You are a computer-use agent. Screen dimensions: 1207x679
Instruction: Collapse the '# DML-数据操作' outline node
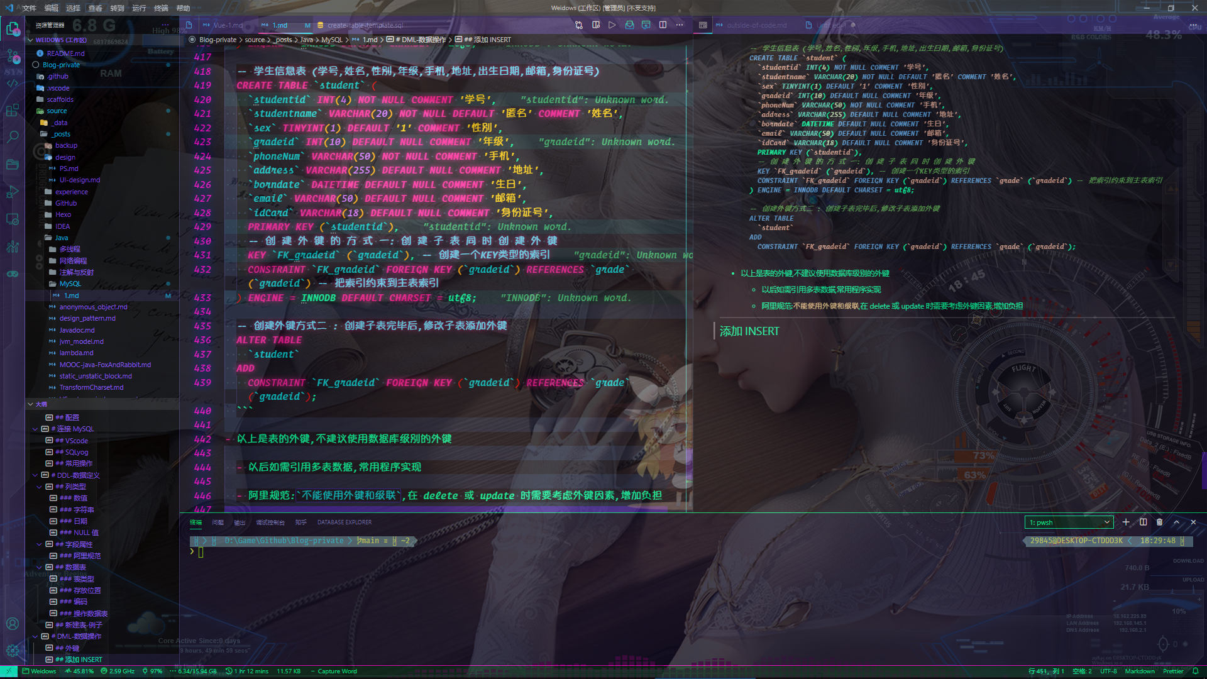(35, 636)
